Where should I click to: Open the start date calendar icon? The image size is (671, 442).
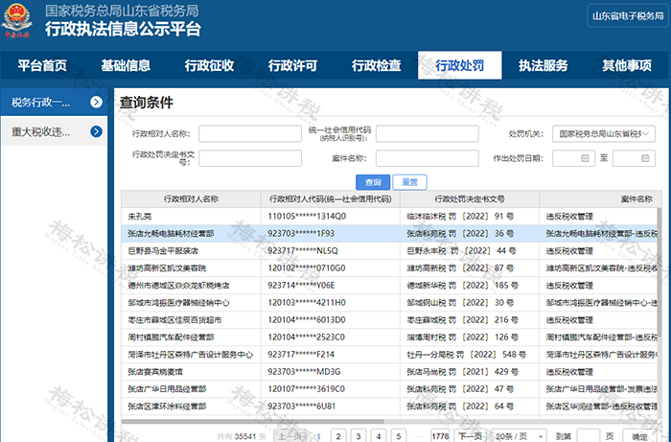click(585, 158)
